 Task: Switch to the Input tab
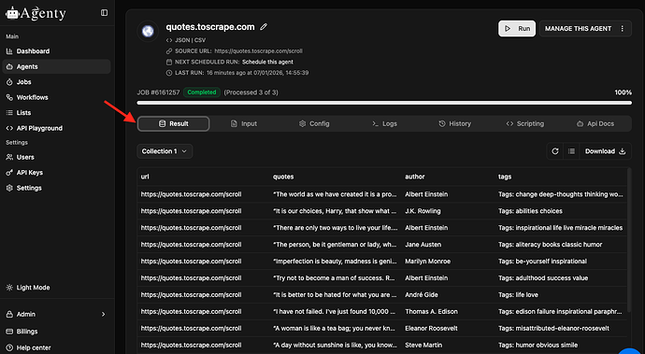[x=244, y=123]
